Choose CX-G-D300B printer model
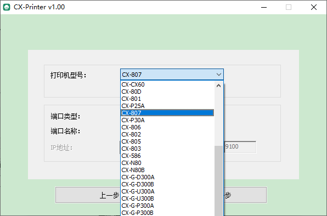The height and width of the screenshot is (216, 327). [167, 184]
